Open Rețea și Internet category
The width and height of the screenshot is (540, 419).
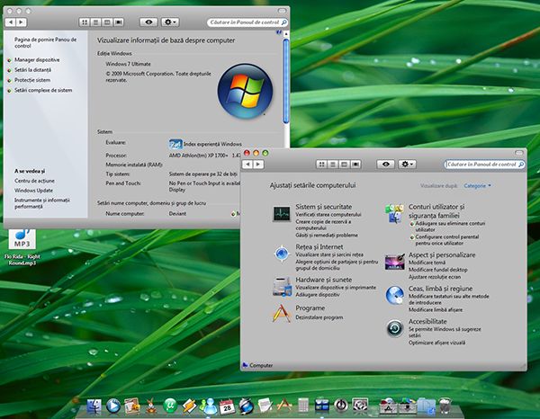coord(319,246)
